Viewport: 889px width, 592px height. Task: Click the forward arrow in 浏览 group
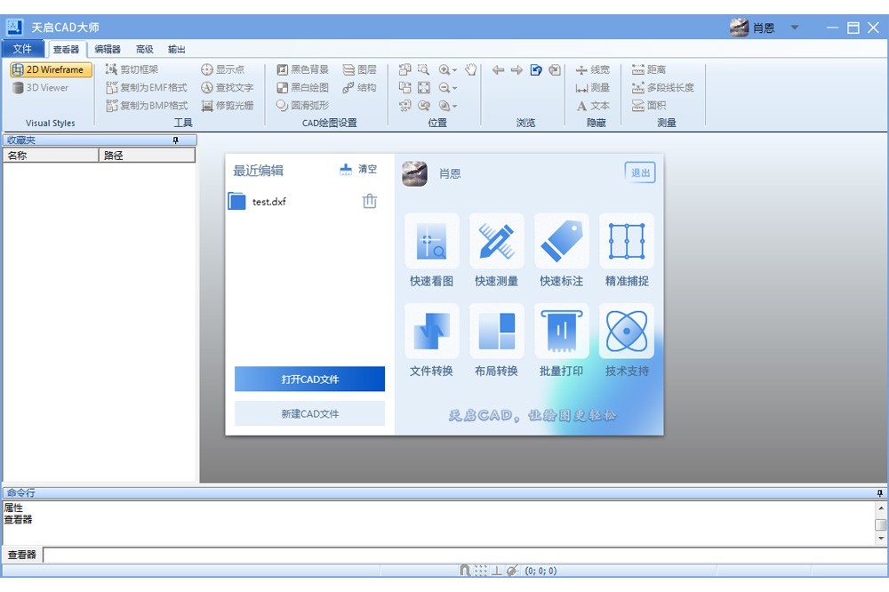pos(517,69)
